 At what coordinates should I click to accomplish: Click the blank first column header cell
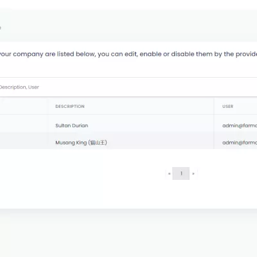coord(24,106)
